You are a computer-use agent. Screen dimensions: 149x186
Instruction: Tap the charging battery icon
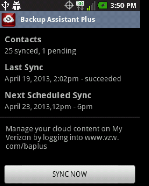pos(102,5)
